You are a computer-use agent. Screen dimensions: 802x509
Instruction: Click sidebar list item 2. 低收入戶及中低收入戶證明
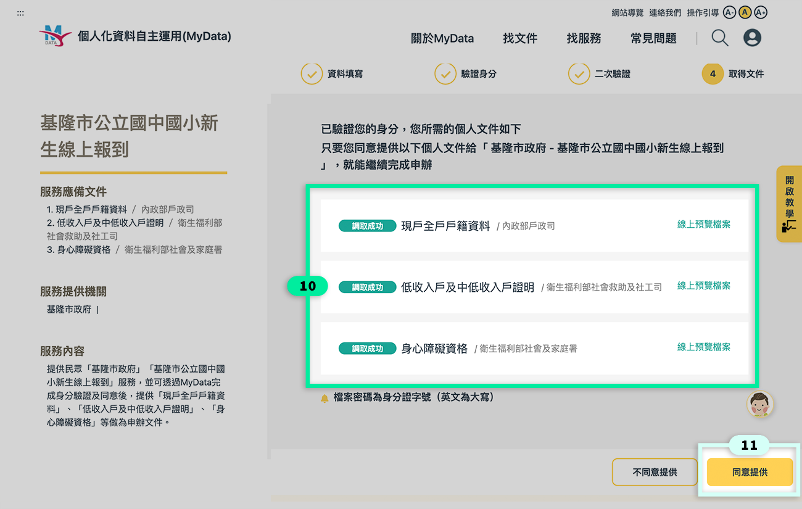coord(105,223)
